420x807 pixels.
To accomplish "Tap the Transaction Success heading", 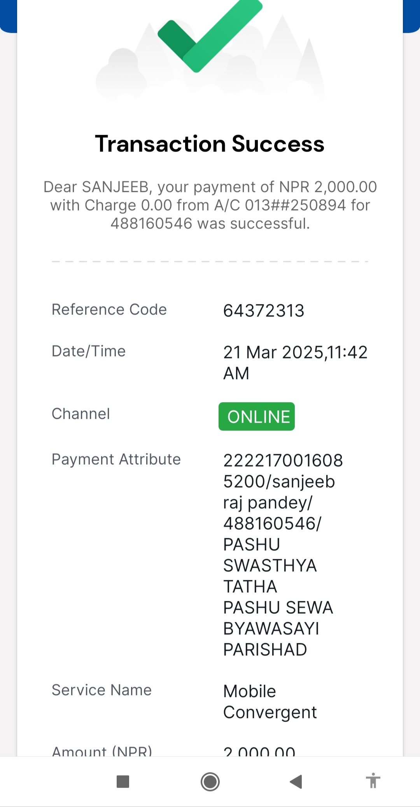I will pyautogui.click(x=210, y=144).
